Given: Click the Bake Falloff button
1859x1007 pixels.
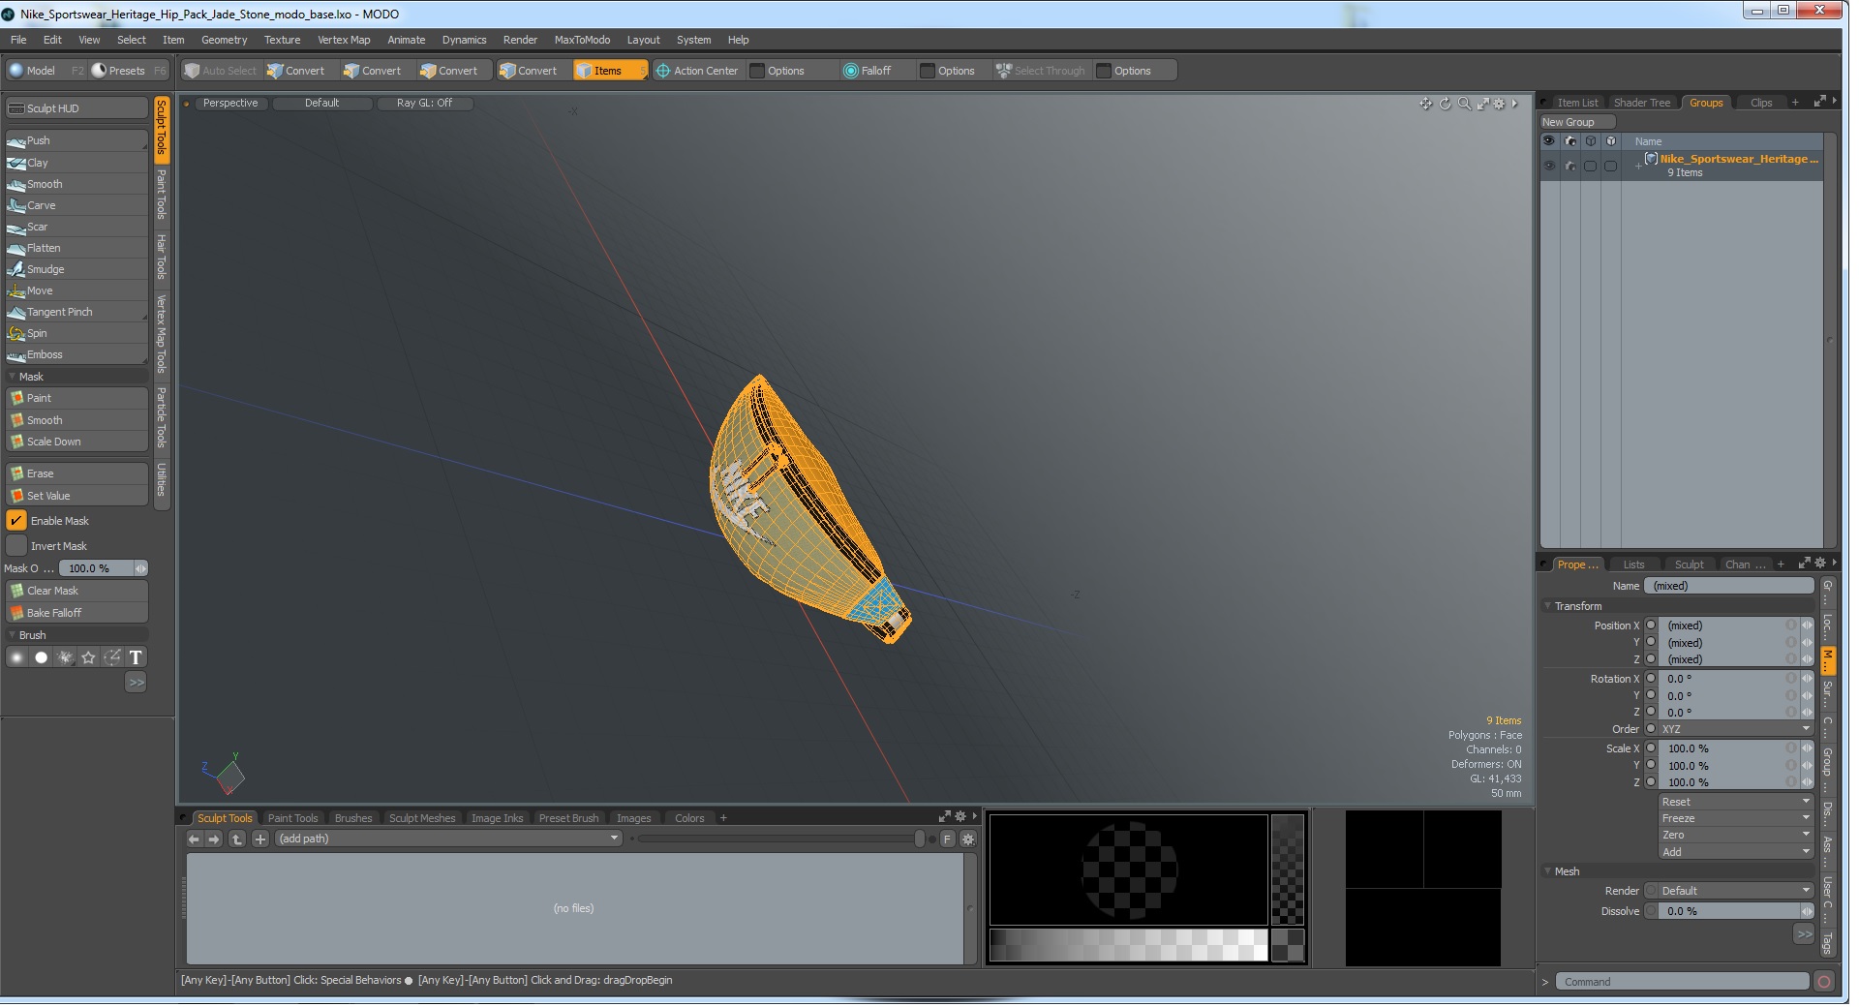Looking at the screenshot, I should point(76,614).
